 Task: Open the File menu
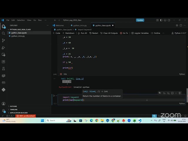(8, 20)
